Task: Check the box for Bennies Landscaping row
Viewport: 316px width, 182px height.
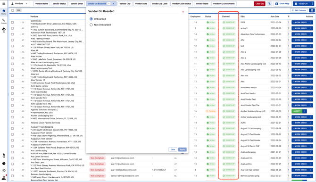Action: point(12,176)
